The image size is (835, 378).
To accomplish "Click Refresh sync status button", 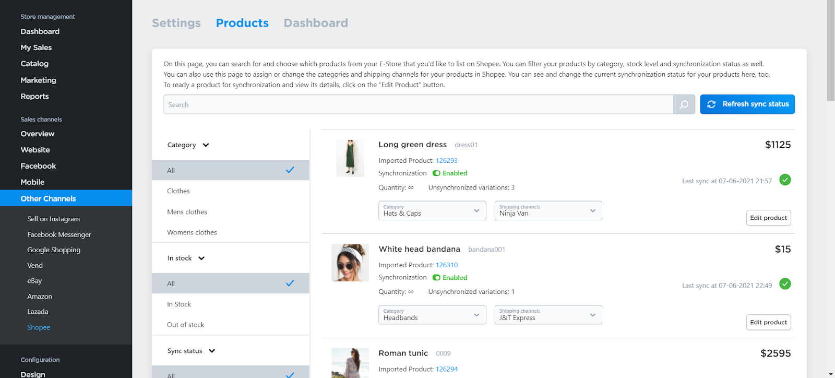I will (747, 104).
